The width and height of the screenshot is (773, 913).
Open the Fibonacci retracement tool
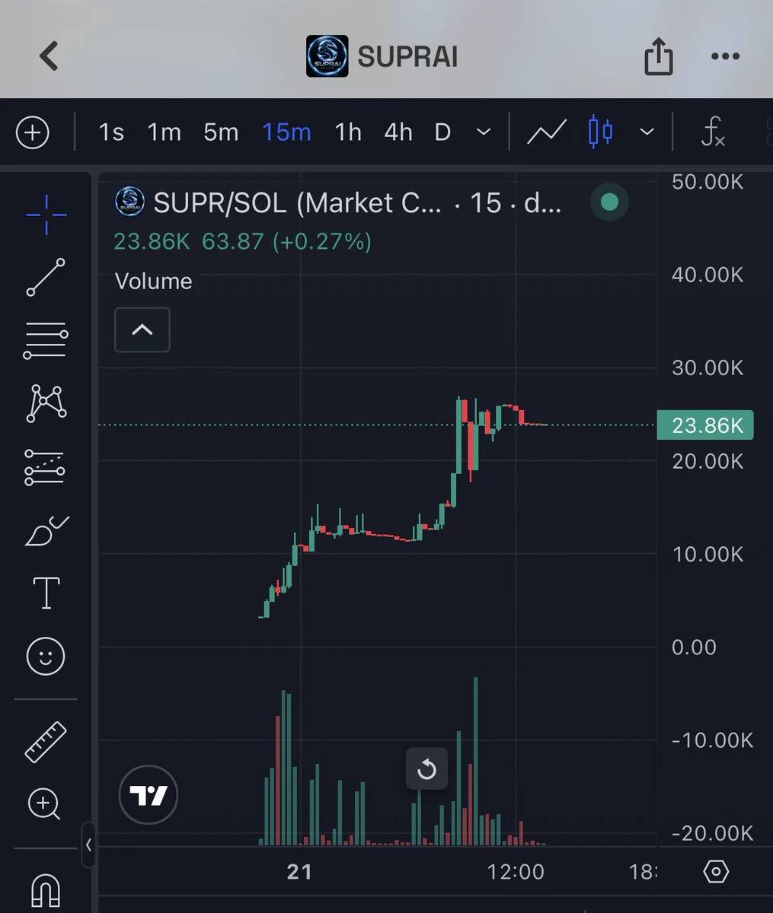coord(46,340)
